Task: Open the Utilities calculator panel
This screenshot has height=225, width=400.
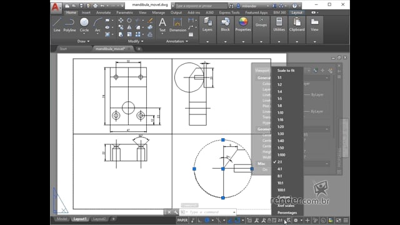Action: point(279,25)
